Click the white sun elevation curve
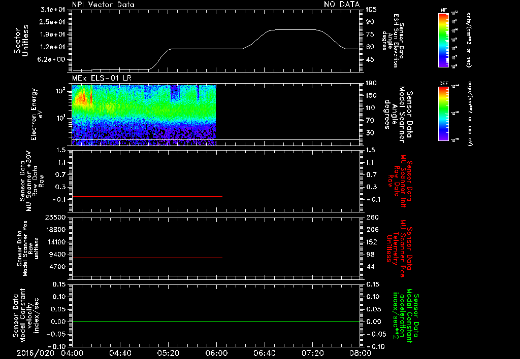 click(x=215, y=49)
